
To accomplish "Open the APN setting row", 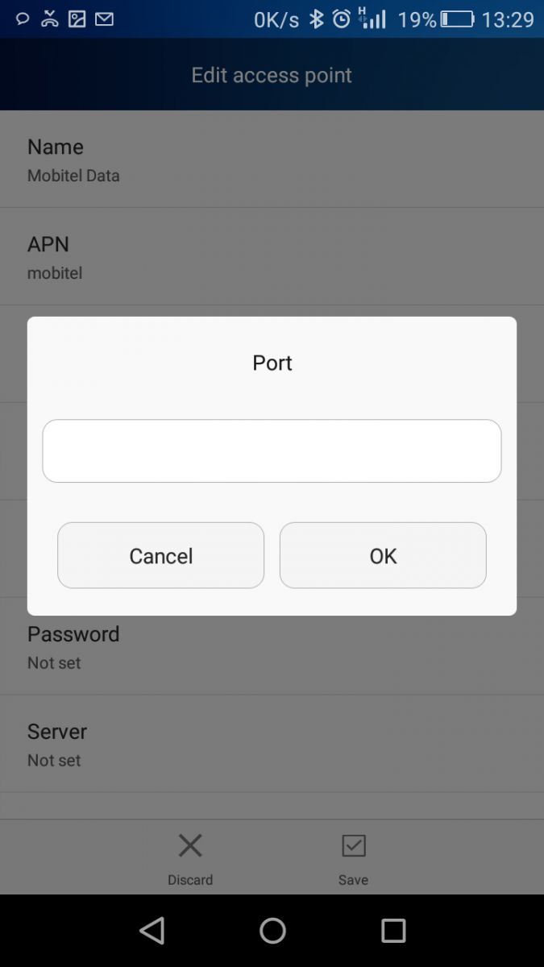I will pos(272,257).
